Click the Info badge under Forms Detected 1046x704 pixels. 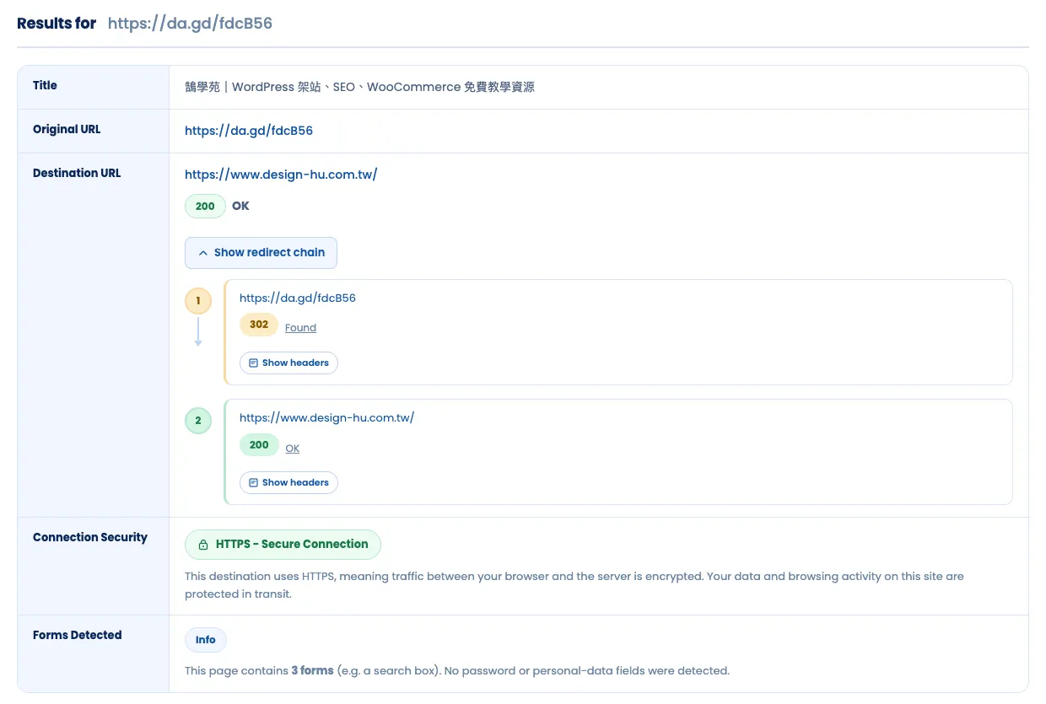[206, 640]
